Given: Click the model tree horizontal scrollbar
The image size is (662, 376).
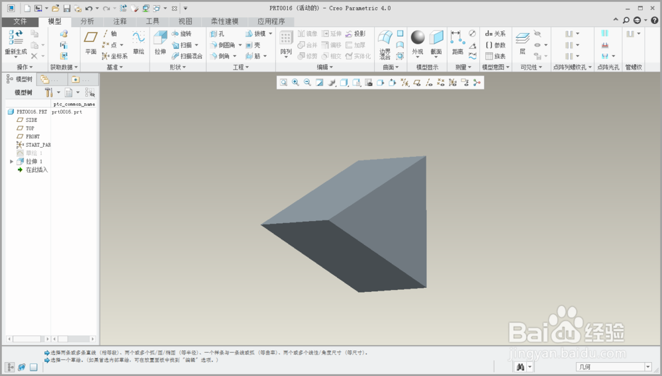Looking at the screenshot, I should (x=27, y=339).
